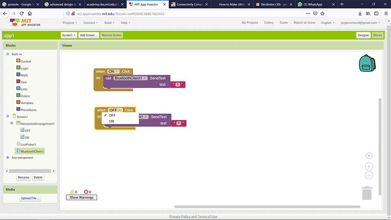This screenshot has height=220, width=391.
Task: Reload the page
Action: pyautogui.click(x=22, y=13)
